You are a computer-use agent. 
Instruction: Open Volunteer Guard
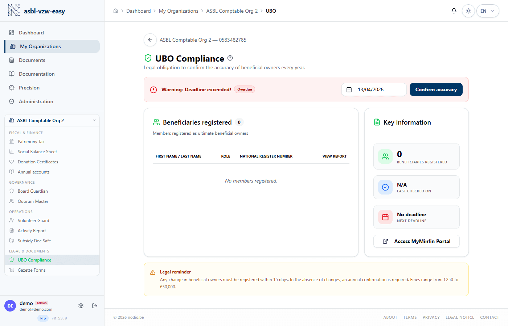(52, 221)
